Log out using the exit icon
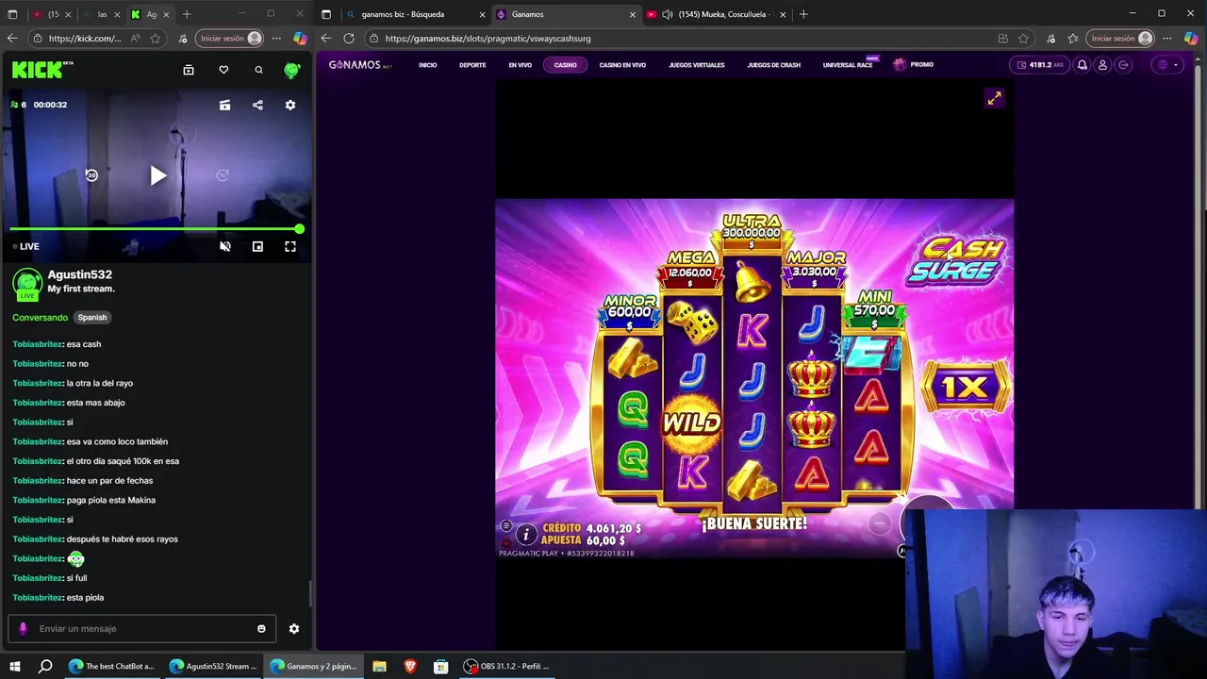 tap(1123, 65)
